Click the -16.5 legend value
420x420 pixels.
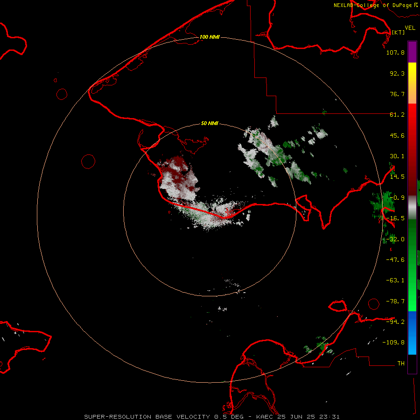pyautogui.click(x=395, y=218)
